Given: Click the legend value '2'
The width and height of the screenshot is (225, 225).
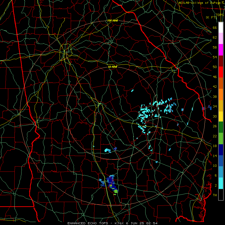Looking at the screenshot, I should 216,185.
